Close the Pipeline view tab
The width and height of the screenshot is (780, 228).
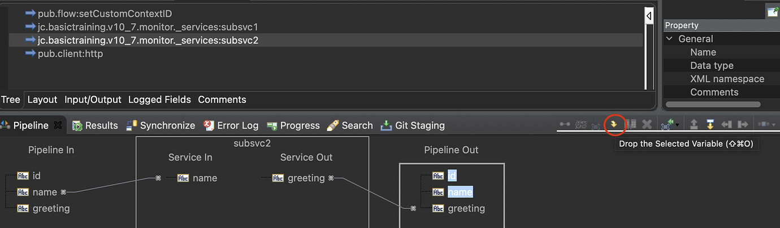pyautogui.click(x=58, y=125)
